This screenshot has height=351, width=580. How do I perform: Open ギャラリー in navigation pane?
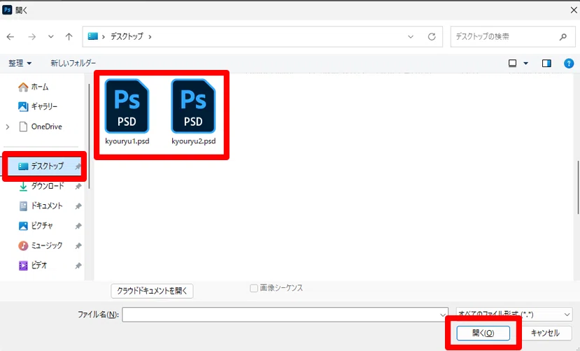[x=38, y=106]
